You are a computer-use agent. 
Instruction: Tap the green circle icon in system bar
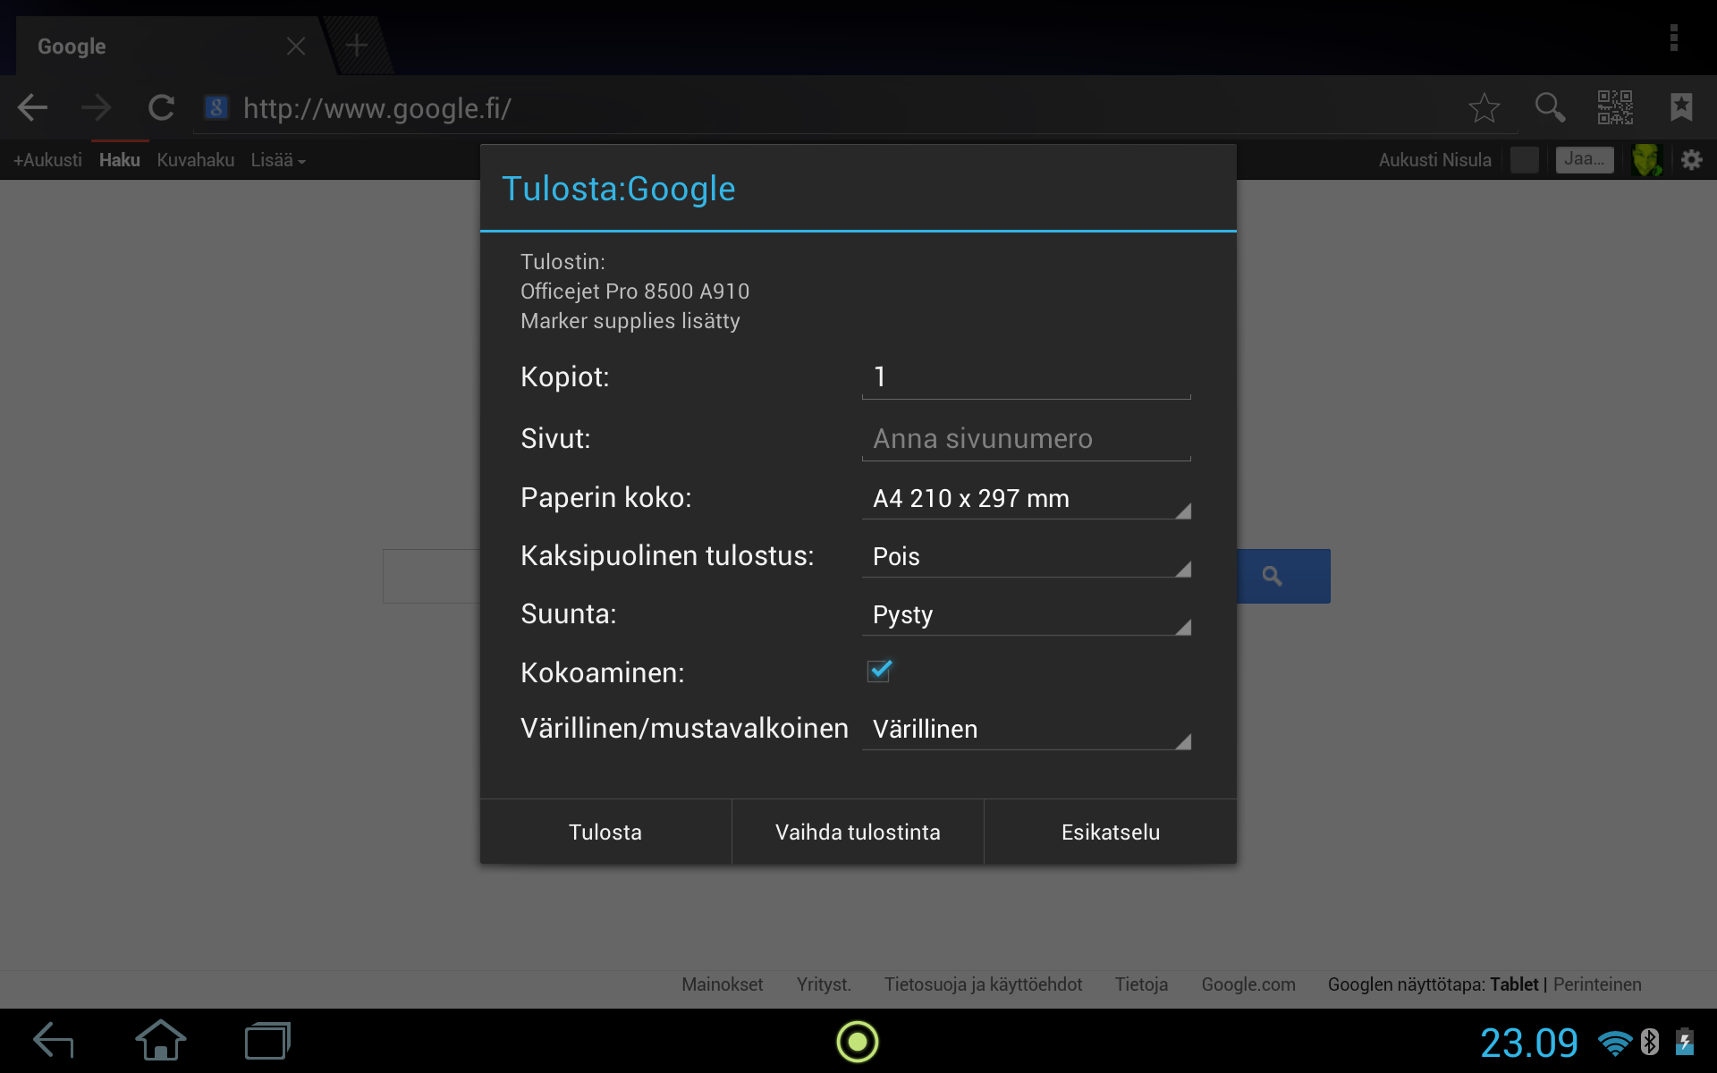pyautogui.click(x=858, y=1042)
